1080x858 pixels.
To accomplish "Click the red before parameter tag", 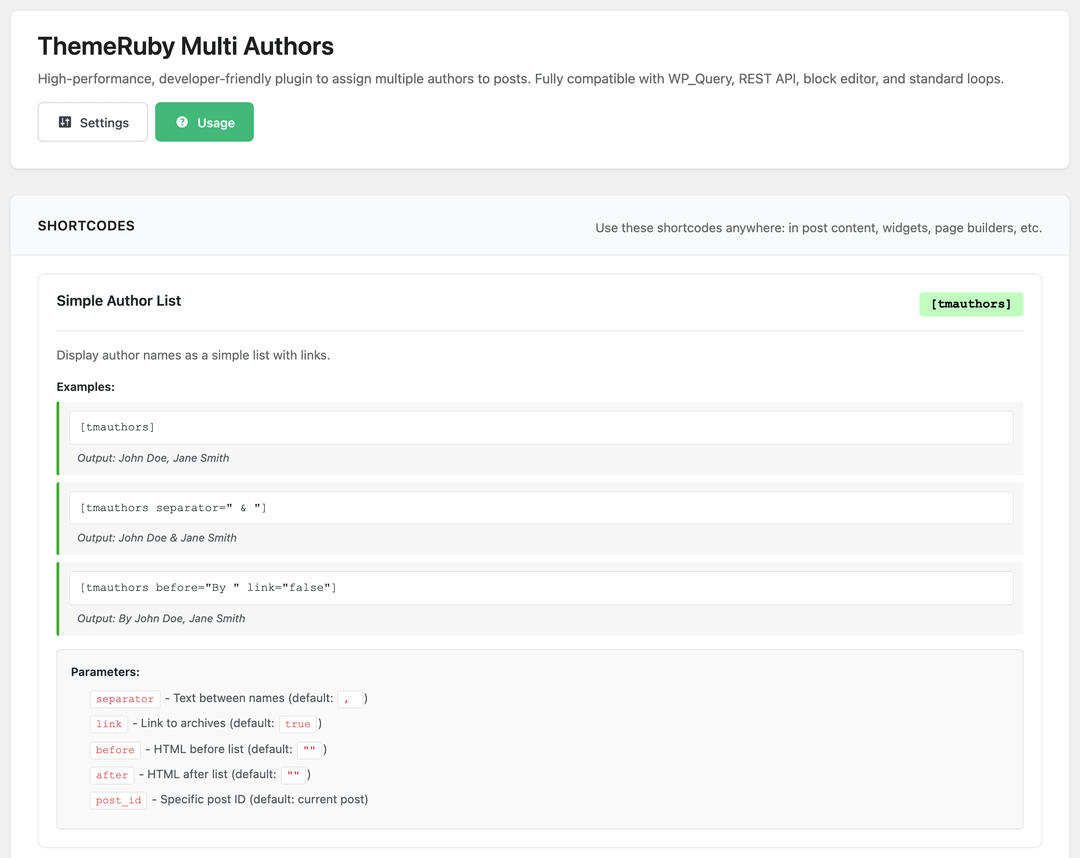I will (115, 750).
